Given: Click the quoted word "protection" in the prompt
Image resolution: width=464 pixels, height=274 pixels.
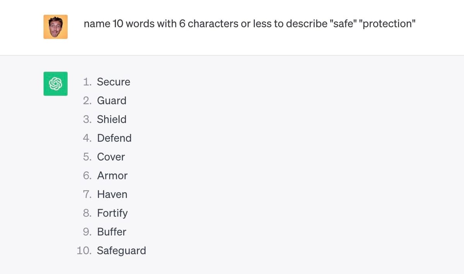Looking at the screenshot, I should pos(387,24).
